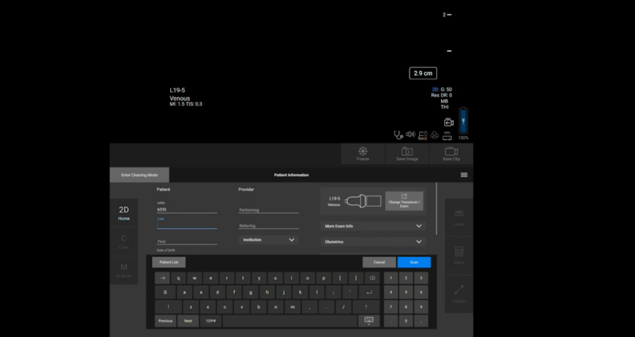Toggle the left shift key
Screen dimensions: 635x337
pyautogui.click(x=168, y=307)
